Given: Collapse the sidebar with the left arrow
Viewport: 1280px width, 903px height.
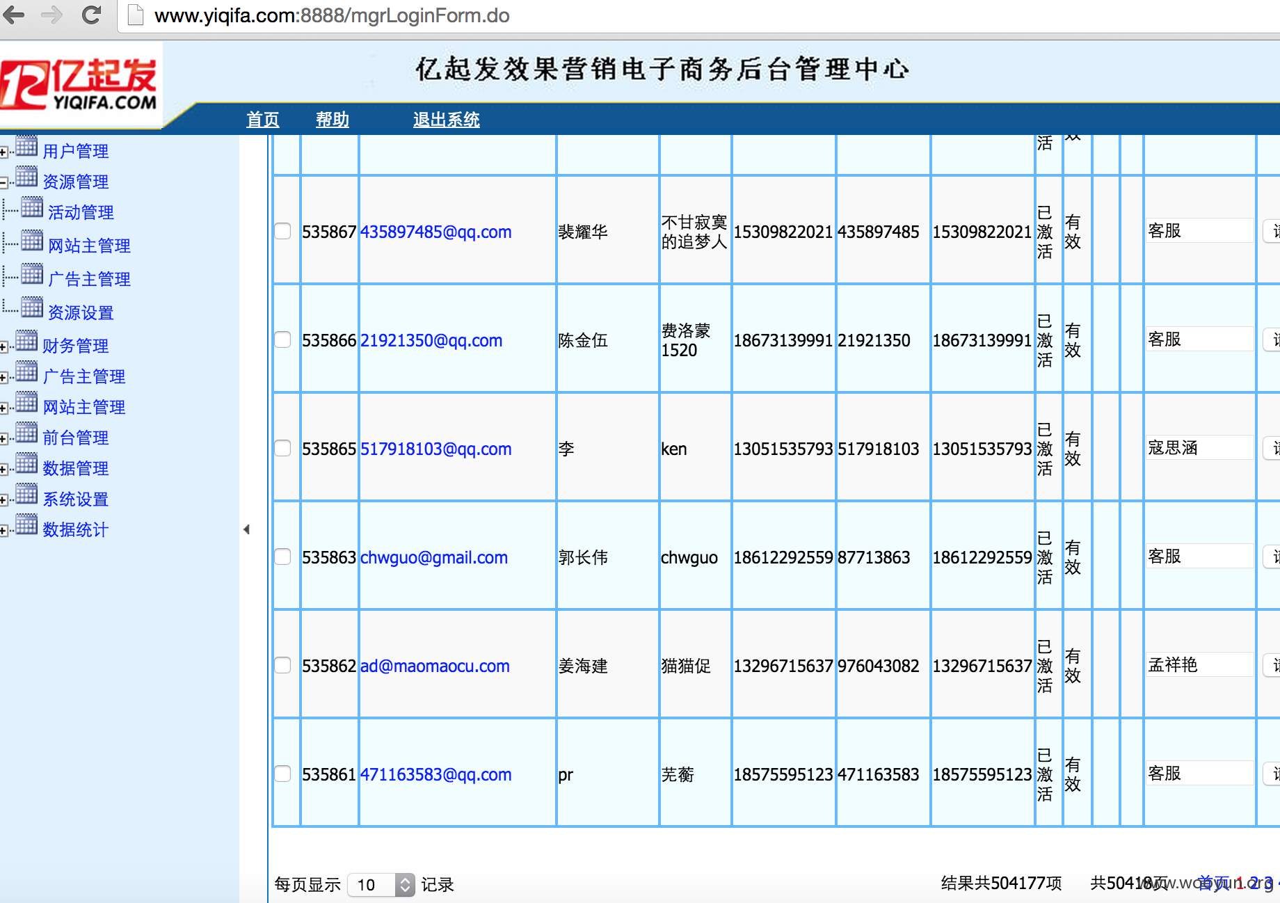Looking at the screenshot, I should [246, 529].
